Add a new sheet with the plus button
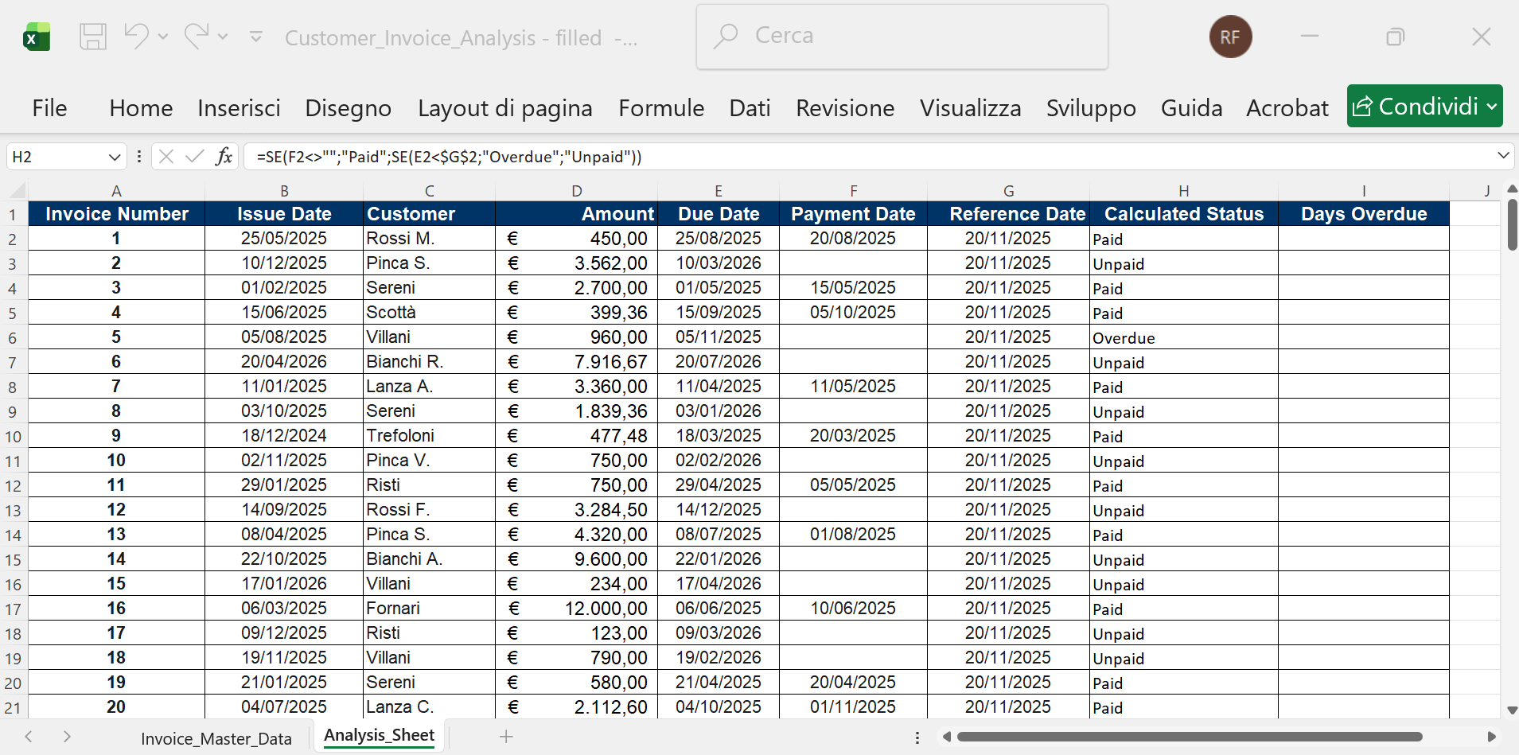 (x=506, y=737)
